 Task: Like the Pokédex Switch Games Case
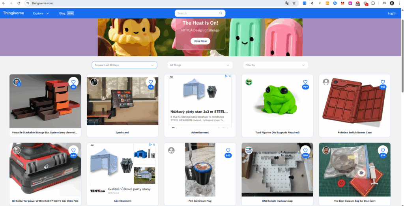383,82
